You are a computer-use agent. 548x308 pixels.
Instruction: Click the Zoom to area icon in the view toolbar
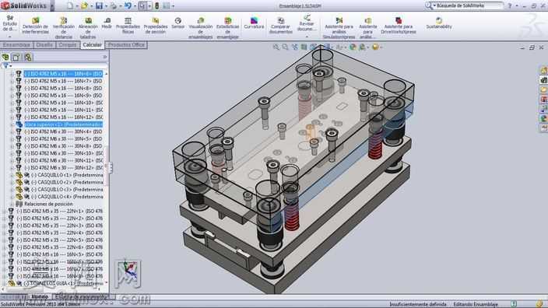coord(285,47)
